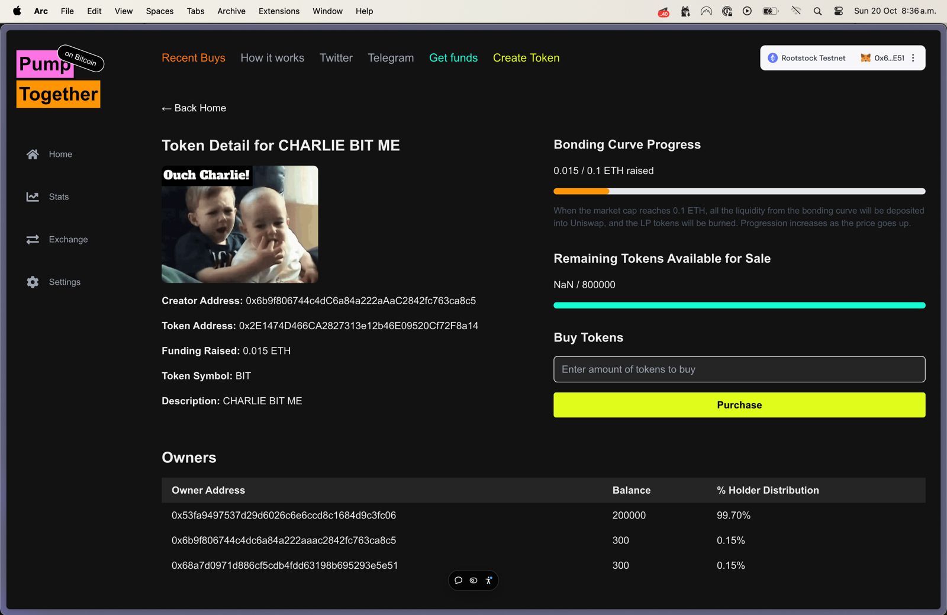Open the Telegram link in navigation
The image size is (947, 615).
pyautogui.click(x=391, y=57)
